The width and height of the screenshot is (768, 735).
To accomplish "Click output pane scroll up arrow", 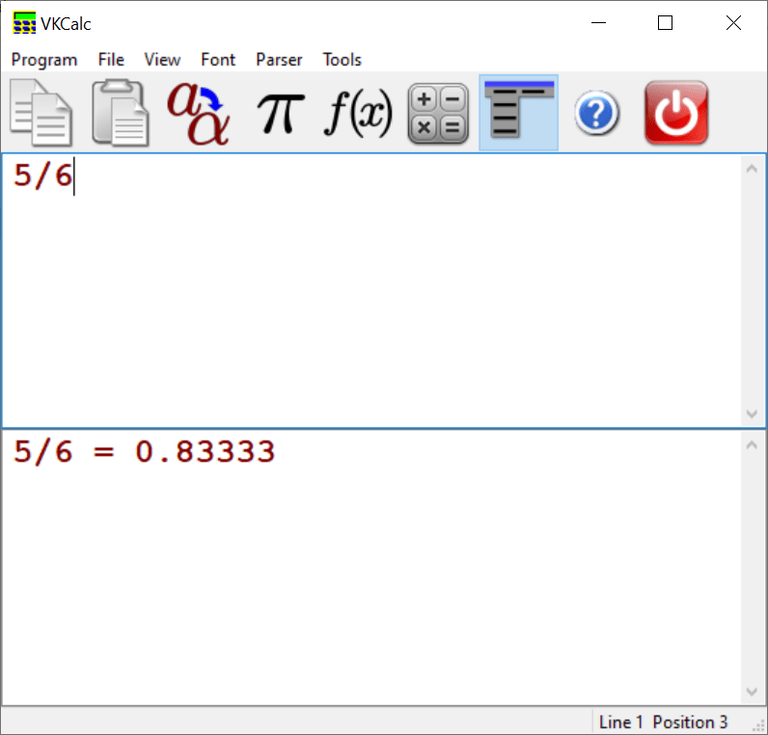I will point(752,445).
